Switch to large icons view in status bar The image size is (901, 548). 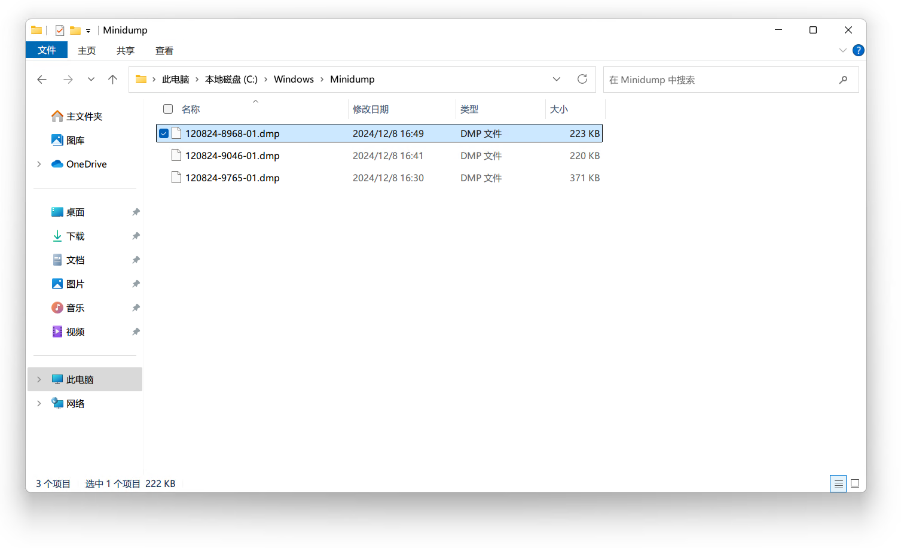coord(855,483)
